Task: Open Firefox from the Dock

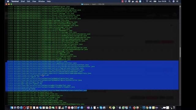Action: click(x=134, y=108)
